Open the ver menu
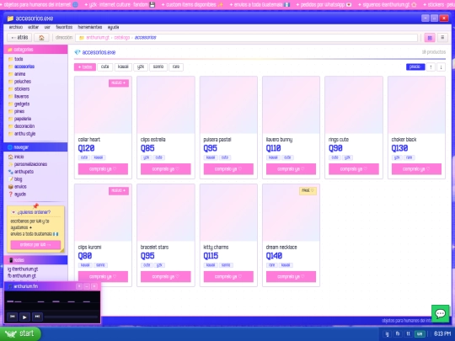Image resolution: width=455 pixels, height=341 pixels. (47, 27)
